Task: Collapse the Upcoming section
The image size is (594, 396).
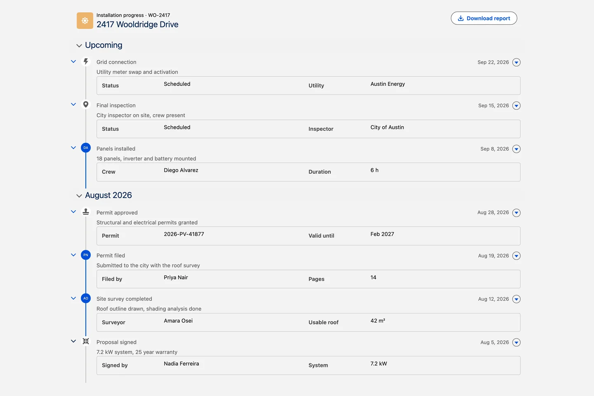Action: 79,45
